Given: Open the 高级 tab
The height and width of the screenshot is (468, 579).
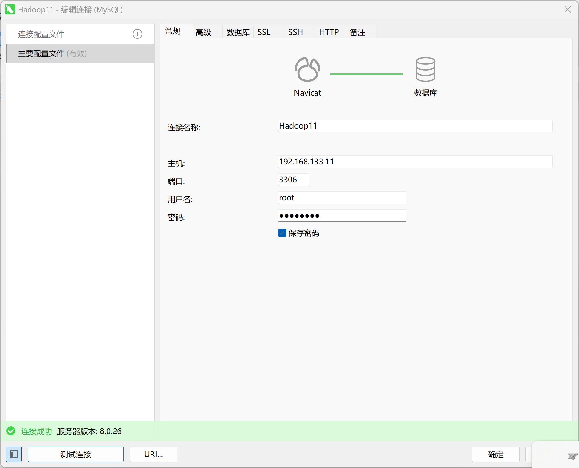Looking at the screenshot, I should (x=208, y=32).
